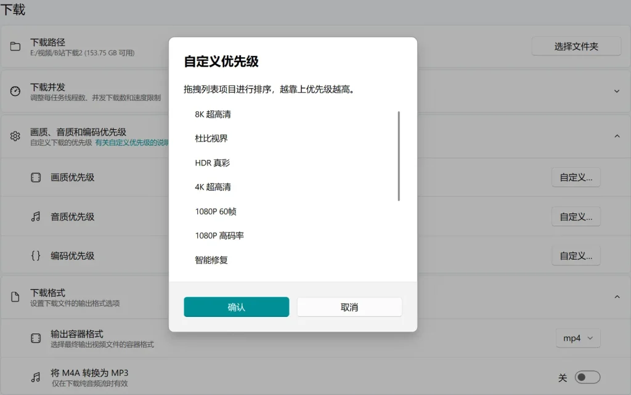Collapse the 下载格式 section chevron
Screen dimensions: 631x395
[x=616, y=297]
